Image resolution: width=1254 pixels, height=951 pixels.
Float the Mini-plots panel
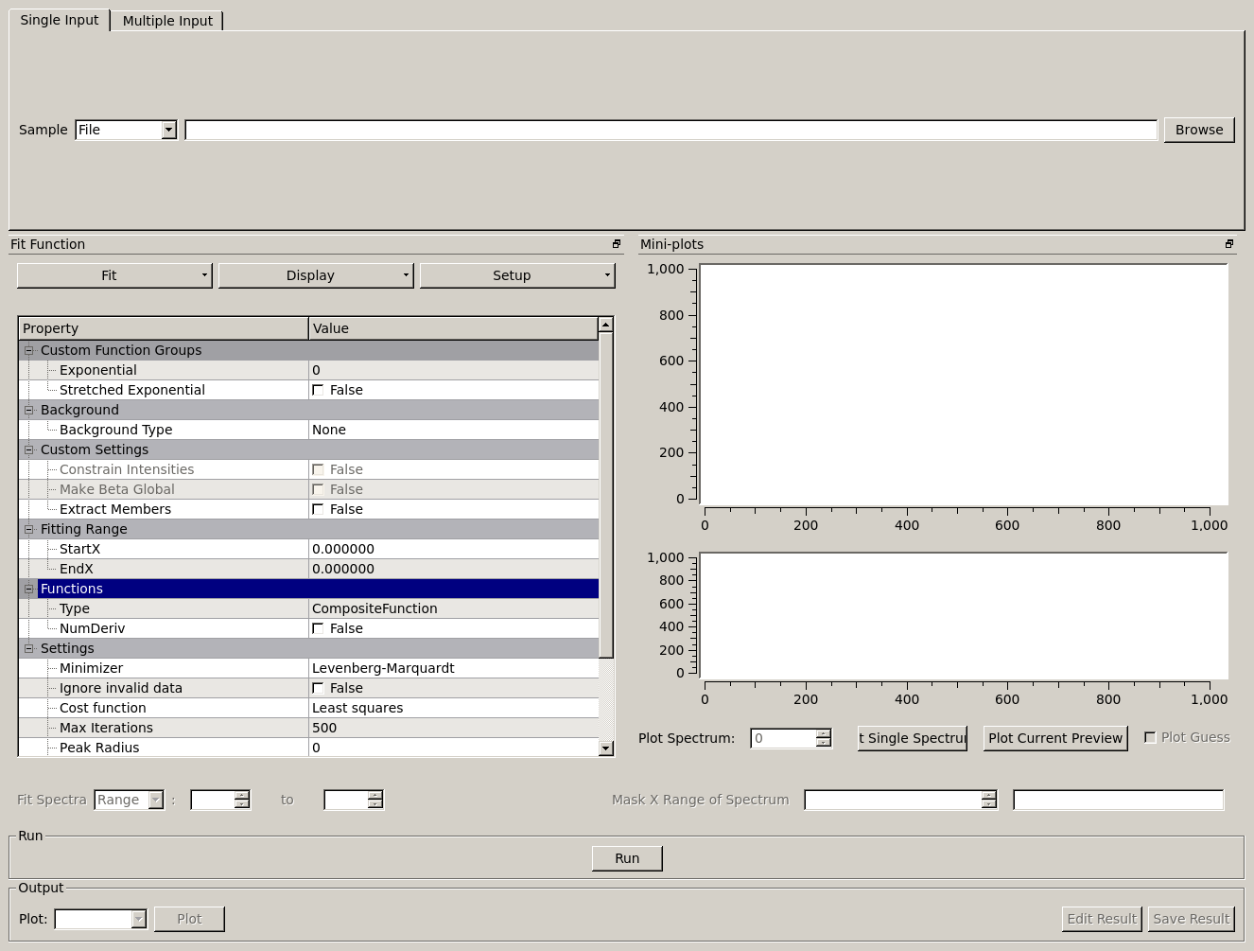1229,244
